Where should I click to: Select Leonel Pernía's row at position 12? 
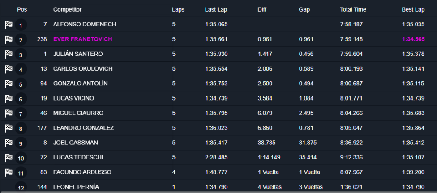pos(76,187)
